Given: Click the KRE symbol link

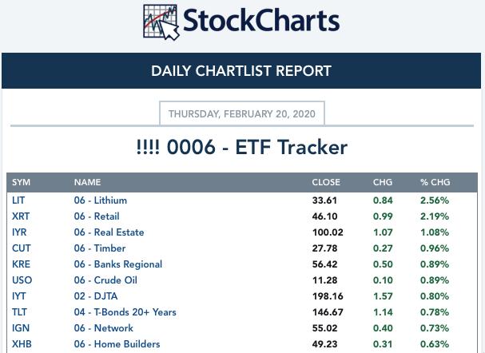Looking at the screenshot, I should (21, 264).
